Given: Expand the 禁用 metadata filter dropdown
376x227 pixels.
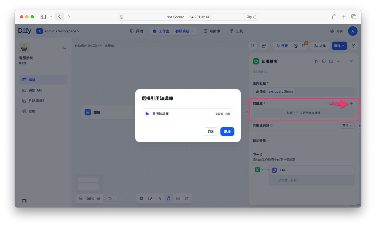Looking at the screenshot, I should 347,125.
